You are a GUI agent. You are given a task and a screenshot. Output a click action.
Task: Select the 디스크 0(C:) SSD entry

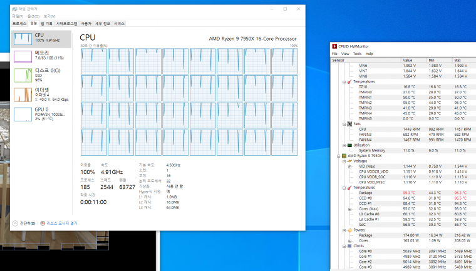[41, 75]
